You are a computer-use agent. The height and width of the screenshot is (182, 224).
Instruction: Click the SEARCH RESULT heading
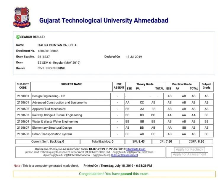pos(33,37)
